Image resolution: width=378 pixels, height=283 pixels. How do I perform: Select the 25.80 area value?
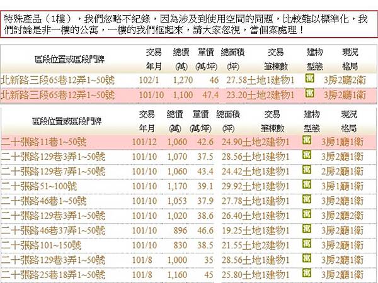pyautogui.click(x=232, y=275)
